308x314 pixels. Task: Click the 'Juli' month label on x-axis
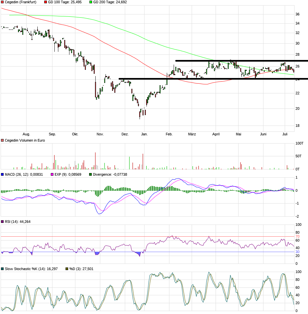point(285,134)
